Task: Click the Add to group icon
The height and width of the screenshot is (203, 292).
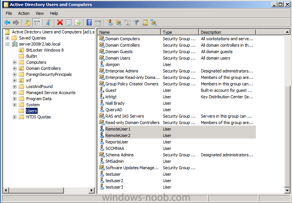Action: tap(154, 23)
